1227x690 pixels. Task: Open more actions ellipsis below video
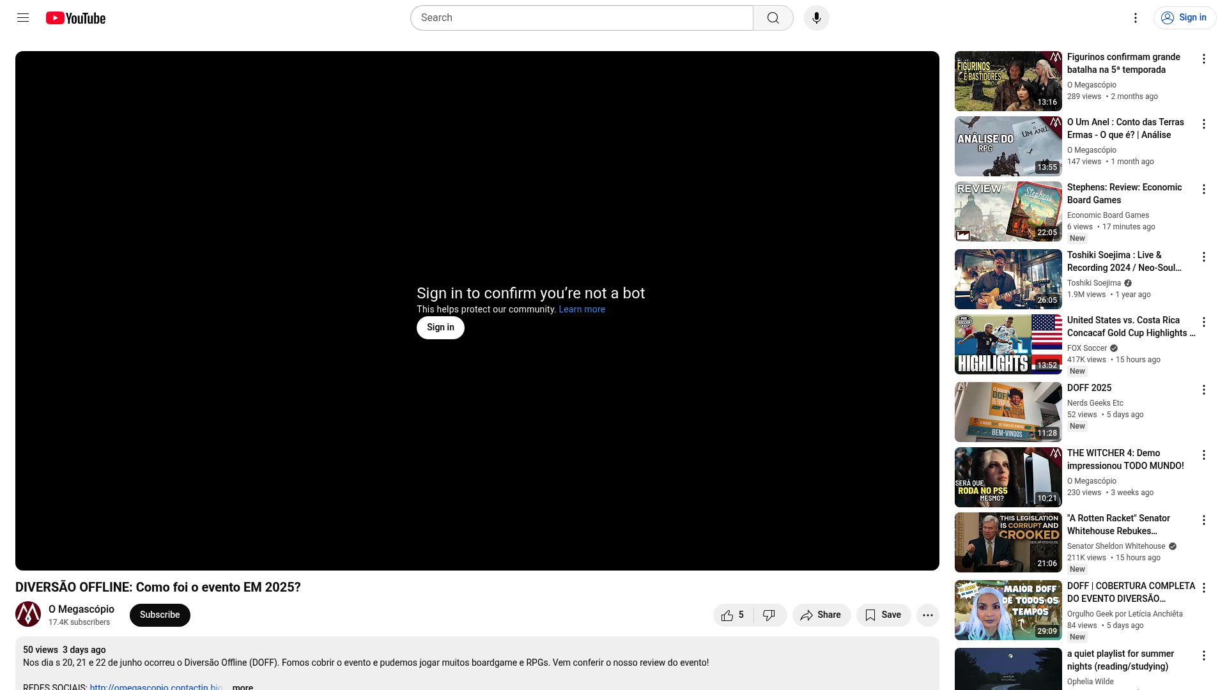point(927,615)
